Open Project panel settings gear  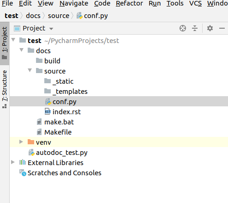coord(210,28)
